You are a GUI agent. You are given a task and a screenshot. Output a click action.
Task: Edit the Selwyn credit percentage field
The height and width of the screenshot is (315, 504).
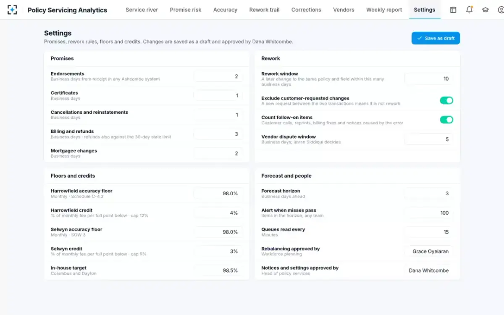(218, 252)
